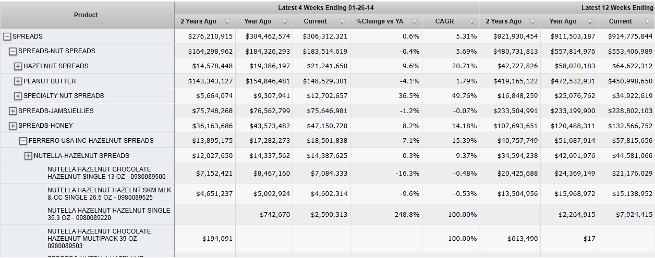
Task: Expand the SPREADS-JAMS/JELLIES group
Action: point(13,111)
